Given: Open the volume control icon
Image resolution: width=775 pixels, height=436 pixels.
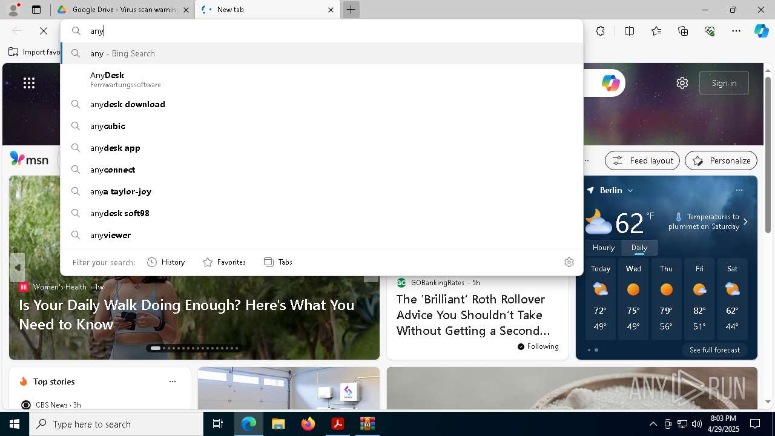Looking at the screenshot, I should pos(696,424).
